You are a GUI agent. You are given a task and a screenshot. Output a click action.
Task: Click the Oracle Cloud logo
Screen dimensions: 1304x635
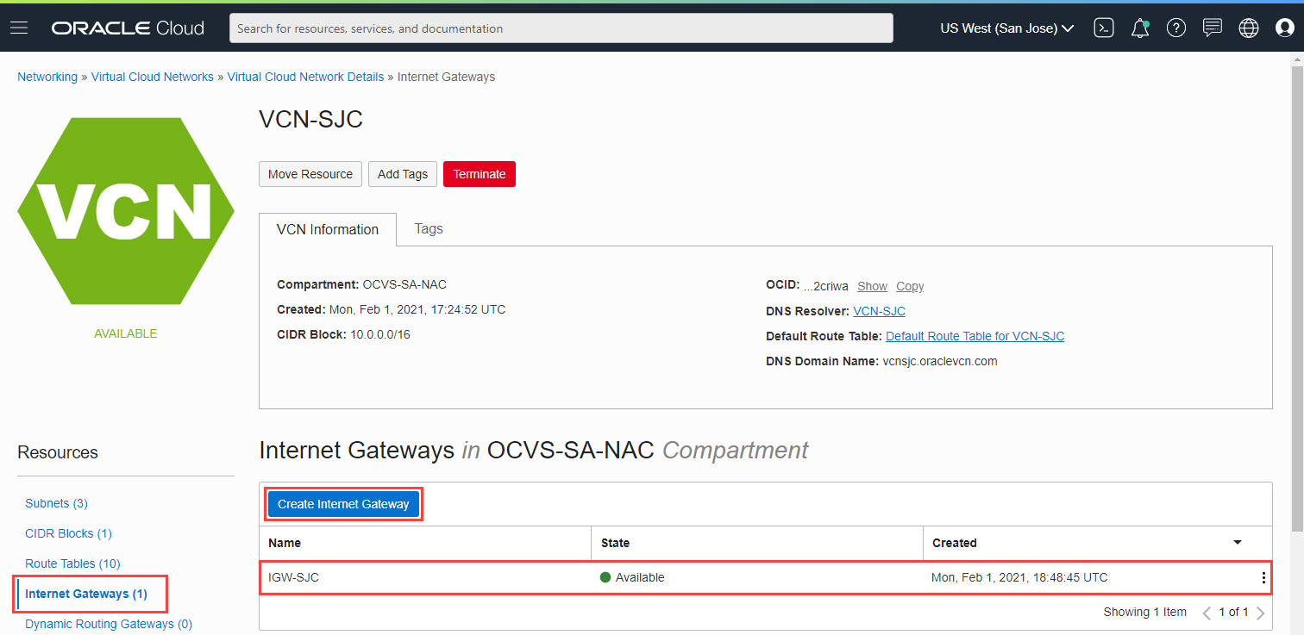coord(128,28)
